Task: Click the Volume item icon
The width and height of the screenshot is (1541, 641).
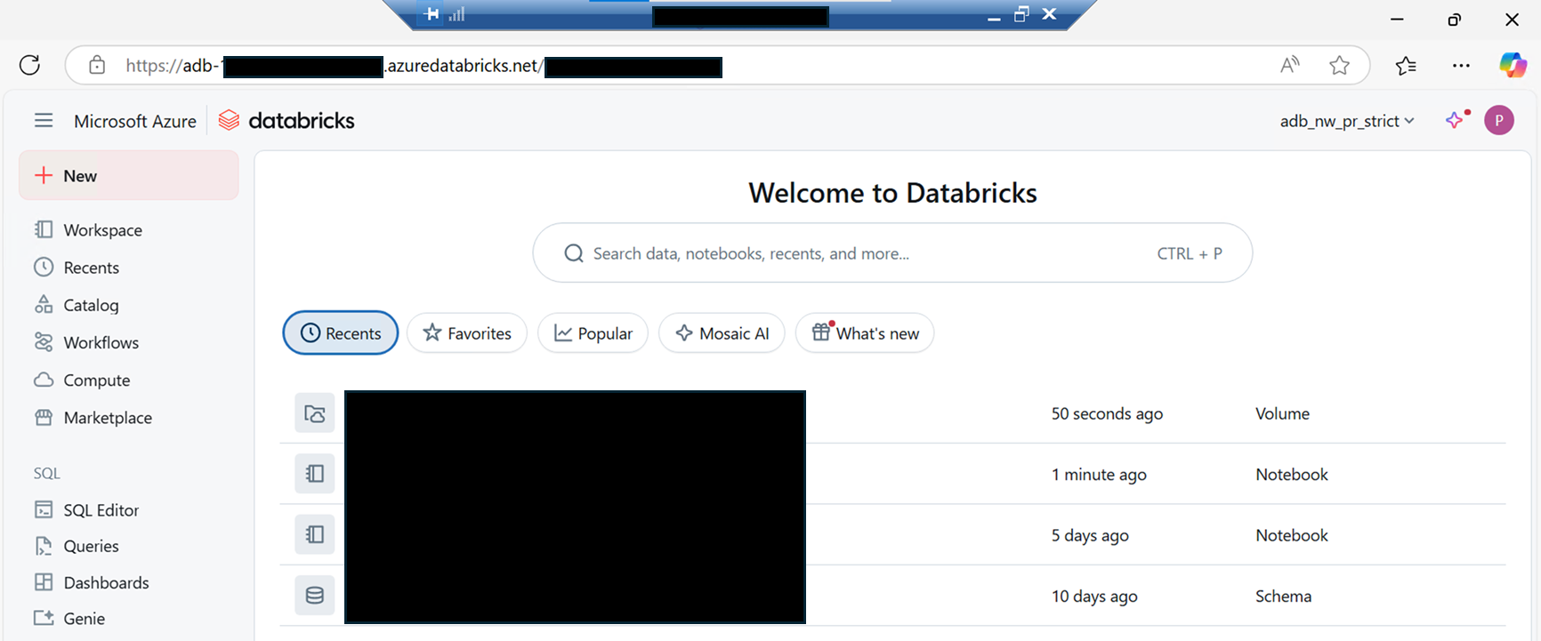Action: click(315, 413)
